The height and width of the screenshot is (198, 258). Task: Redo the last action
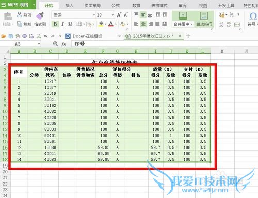point(53,36)
